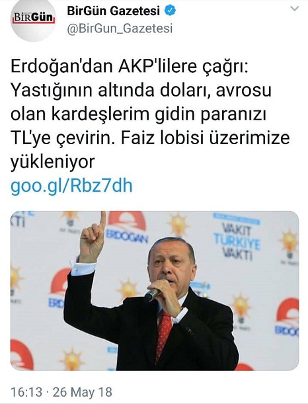Click the 16:13 tweet time
Image resolution: width=308 pixels, height=404 pixels.
(26, 392)
